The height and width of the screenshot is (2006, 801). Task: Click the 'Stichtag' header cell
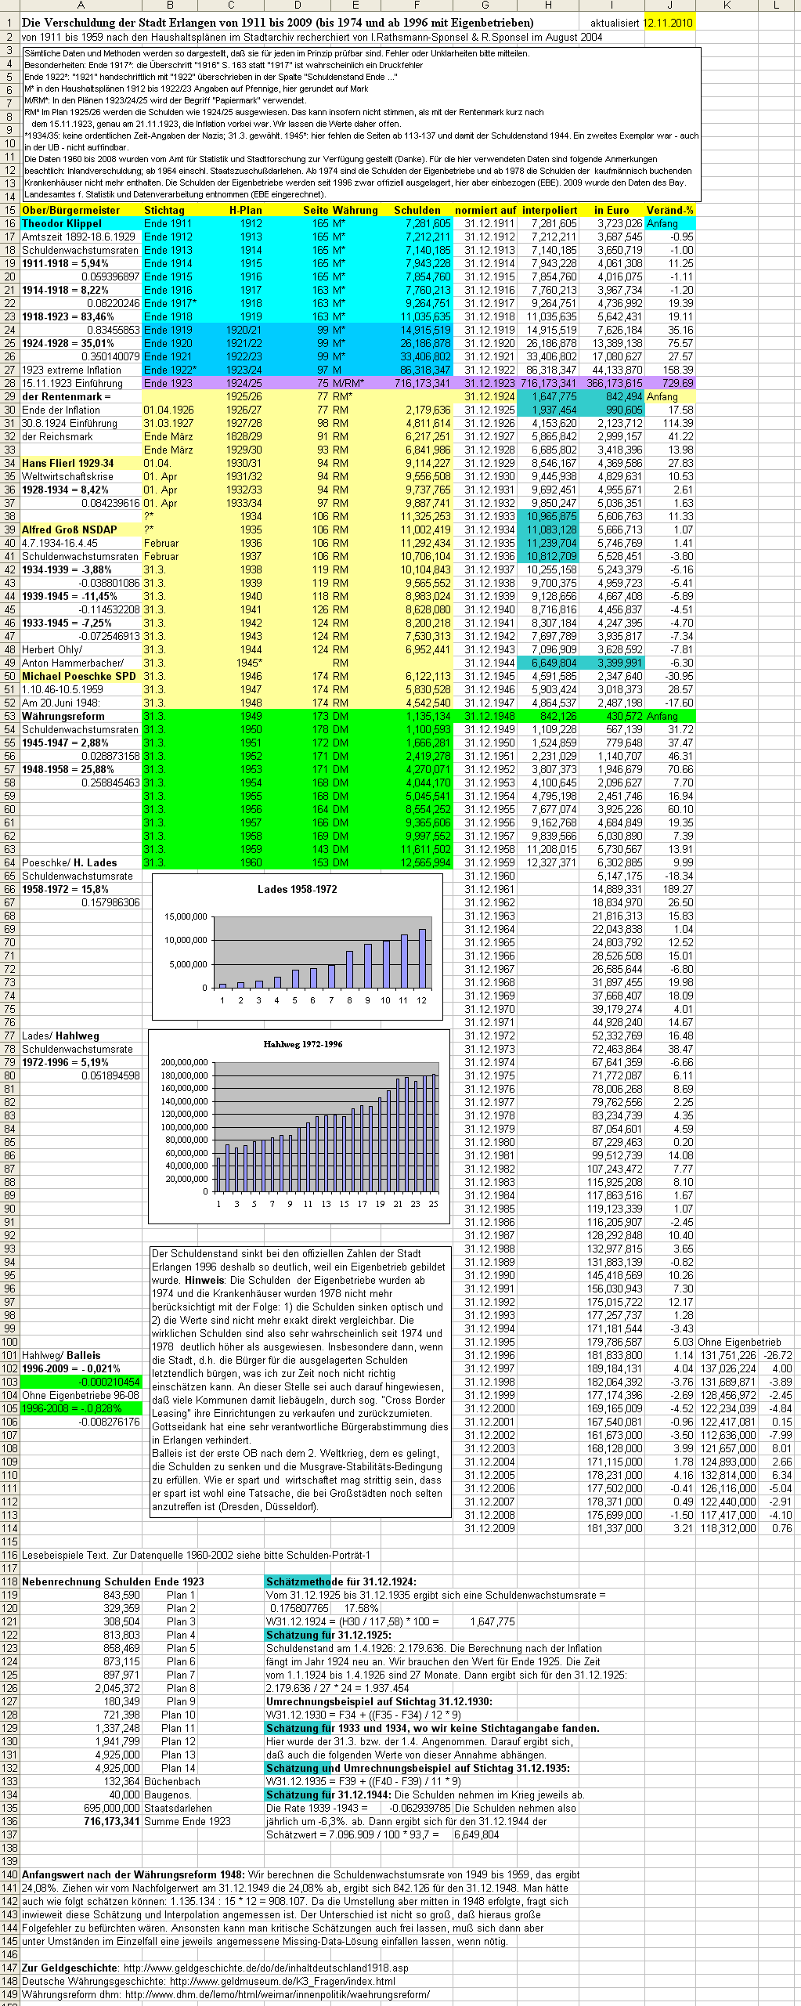click(x=170, y=210)
